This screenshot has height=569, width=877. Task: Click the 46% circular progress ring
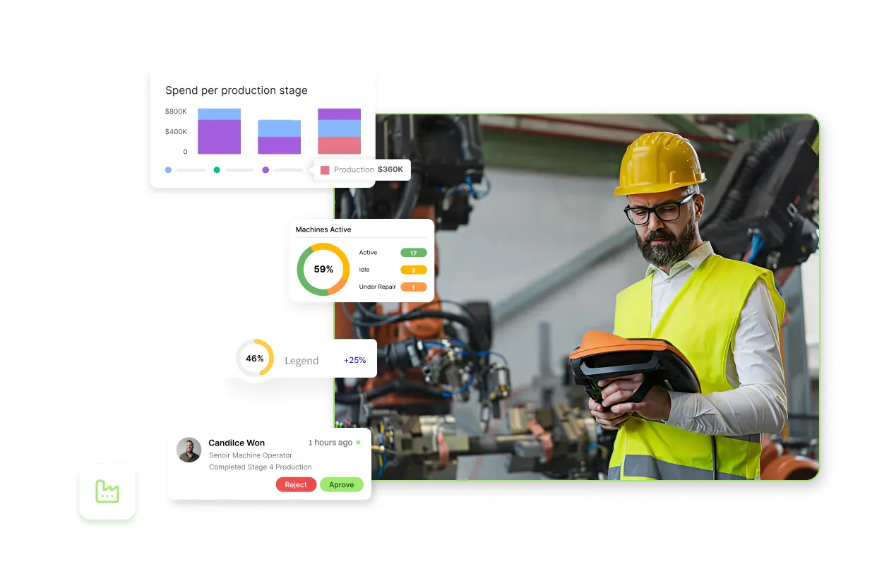click(x=254, y=359)
